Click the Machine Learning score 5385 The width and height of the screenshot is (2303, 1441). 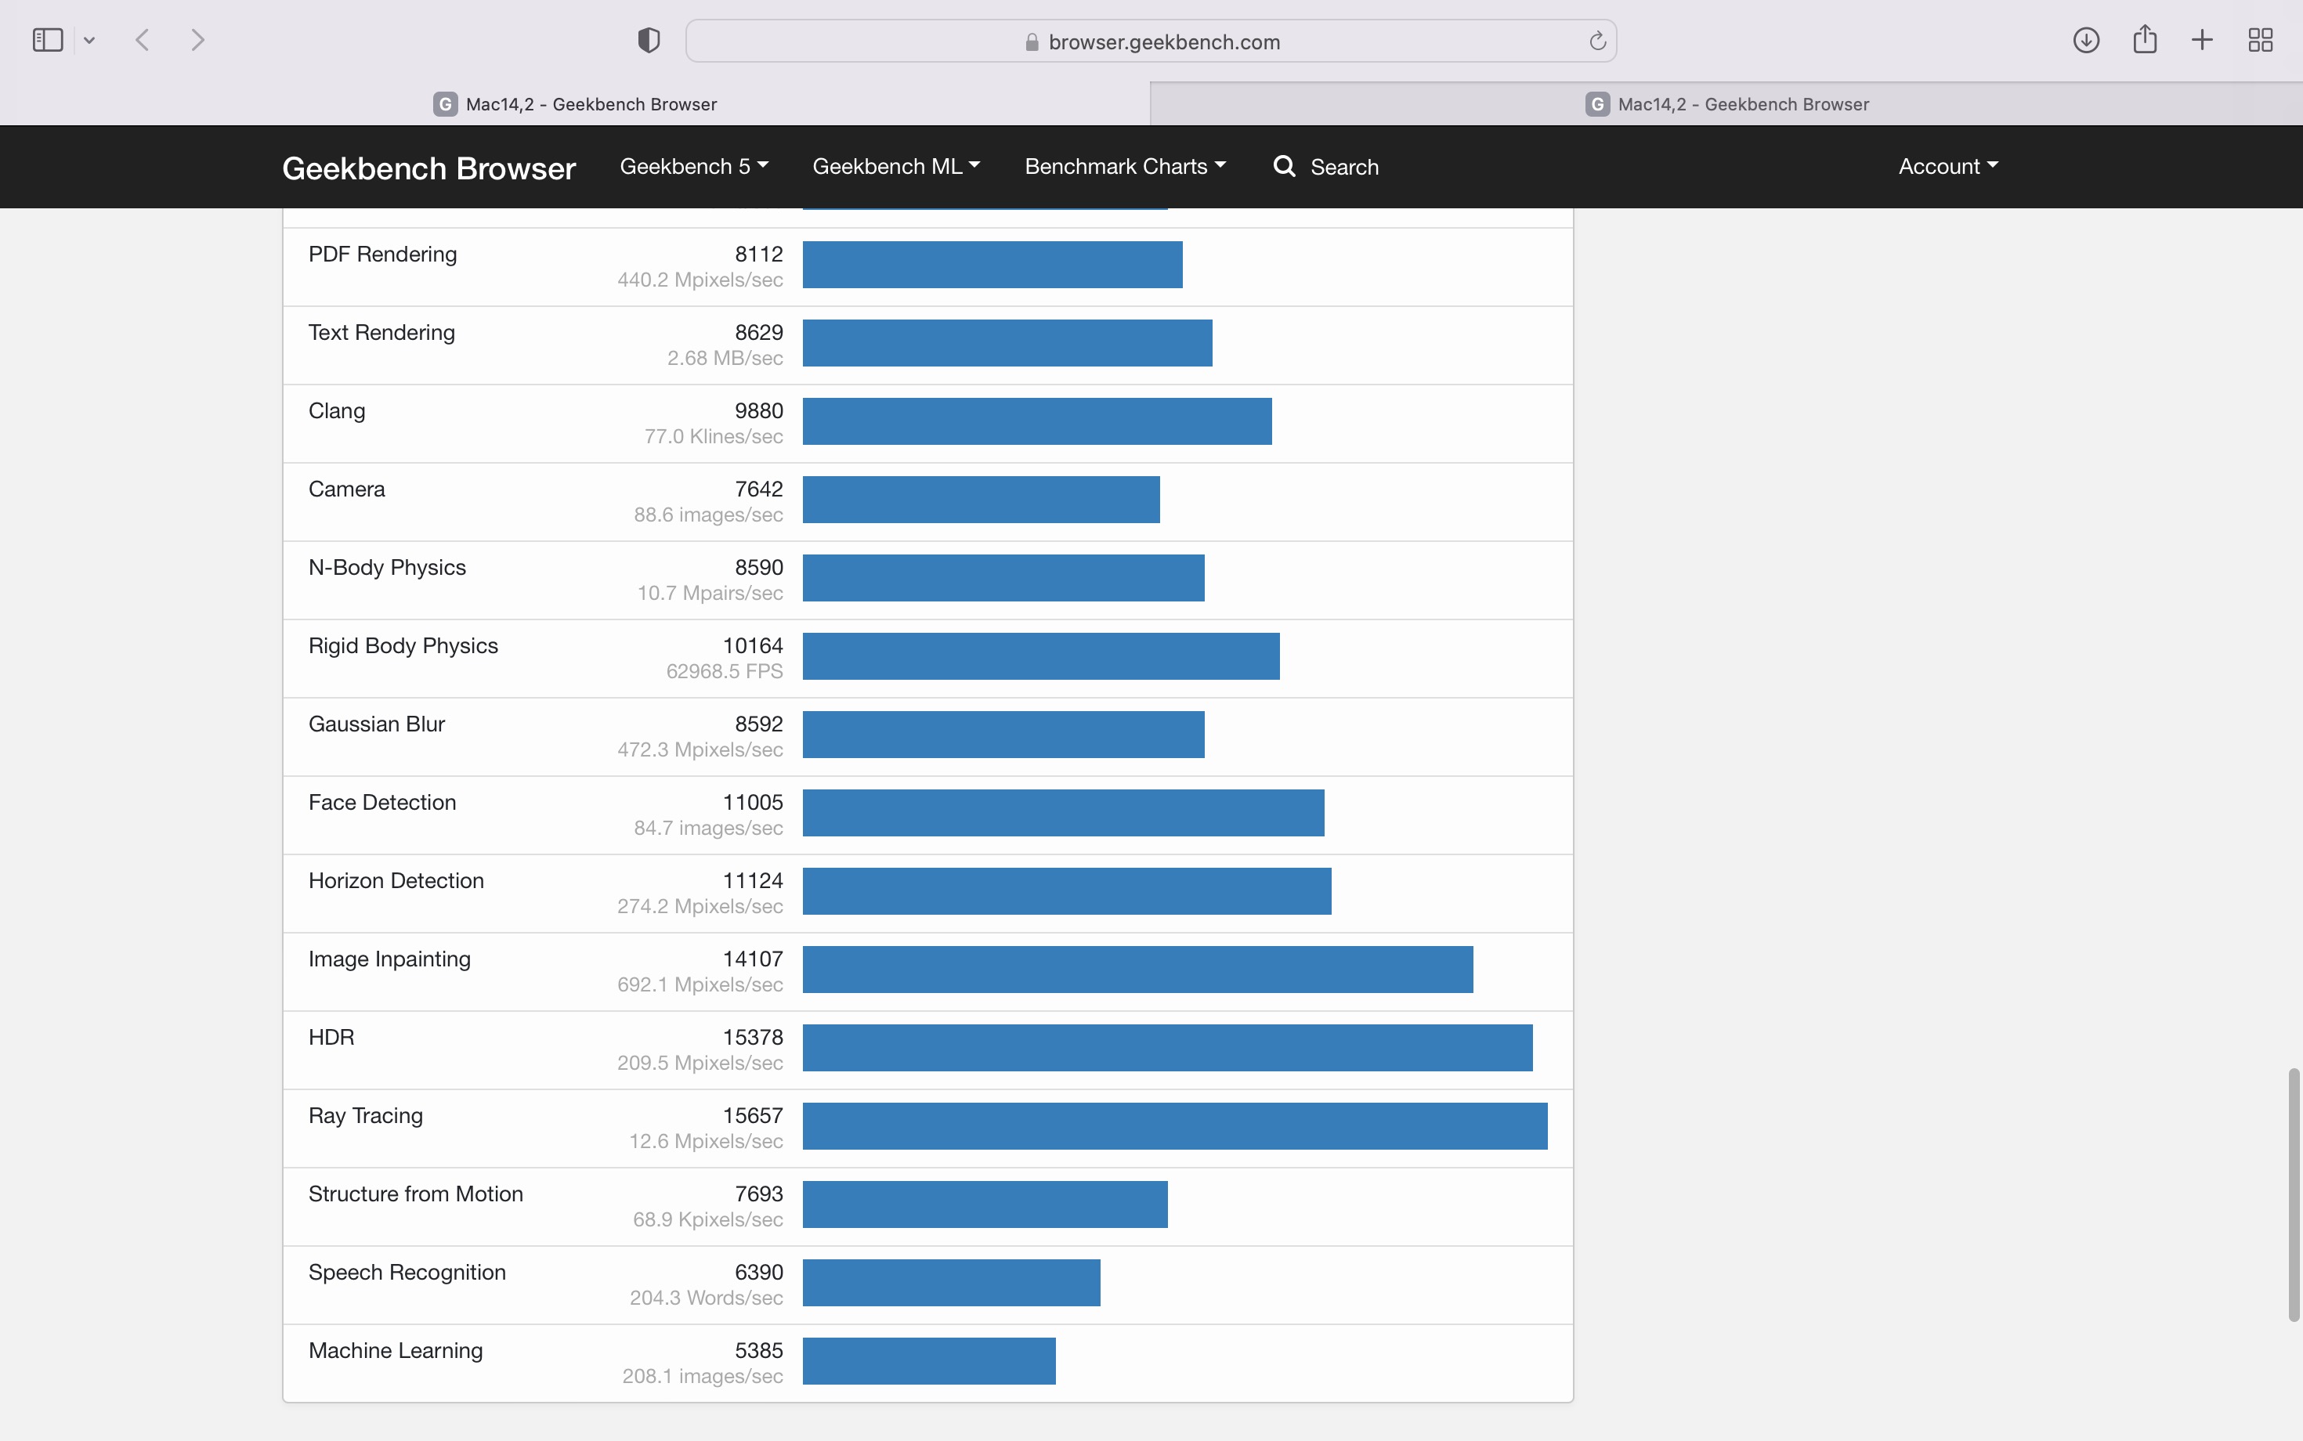coord(759,1350)
